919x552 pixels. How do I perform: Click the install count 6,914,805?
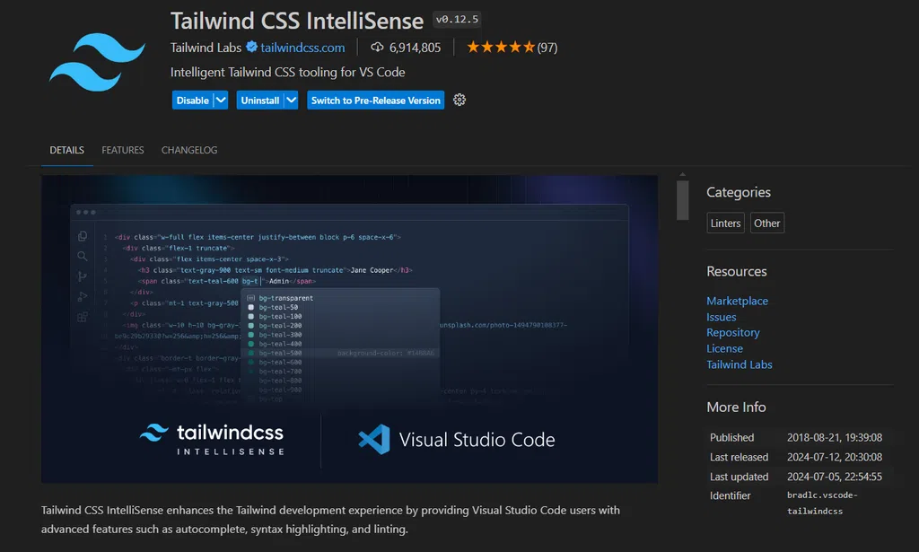point(415,48)
